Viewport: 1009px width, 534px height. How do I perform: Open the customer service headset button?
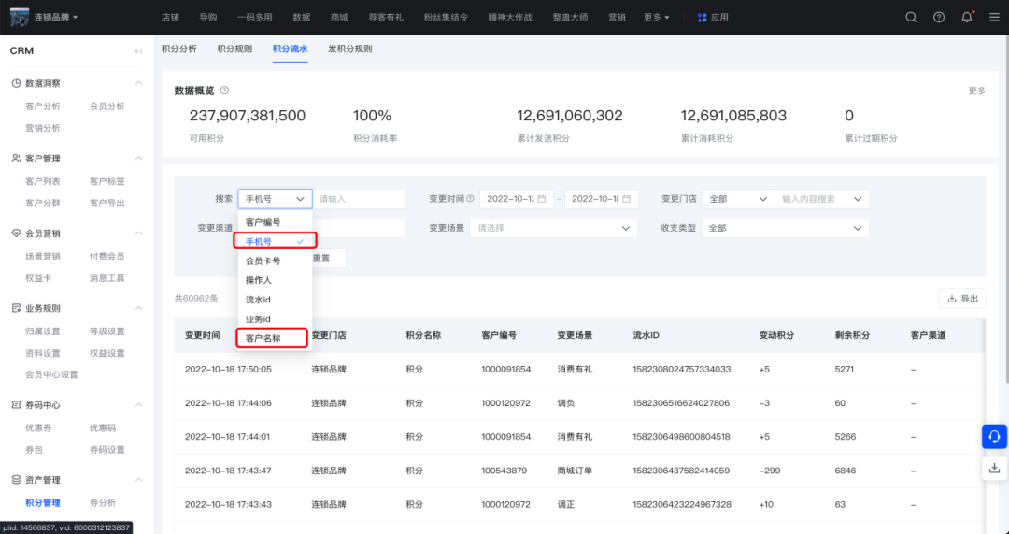994,437
